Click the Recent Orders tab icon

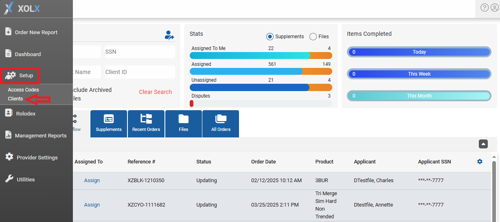tap(146, 119)
